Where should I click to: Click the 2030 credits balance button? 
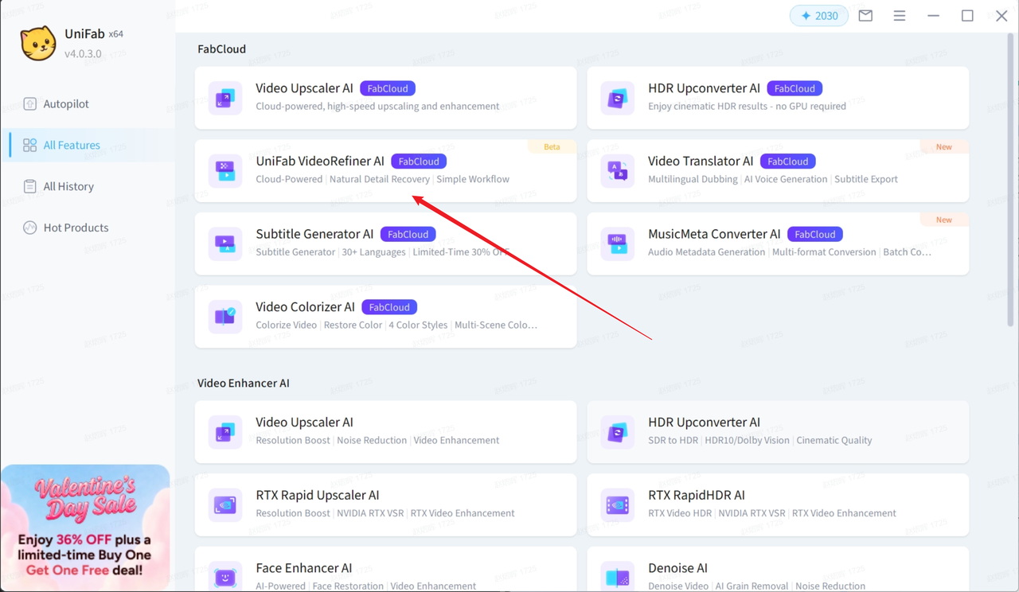click(818, 16)
